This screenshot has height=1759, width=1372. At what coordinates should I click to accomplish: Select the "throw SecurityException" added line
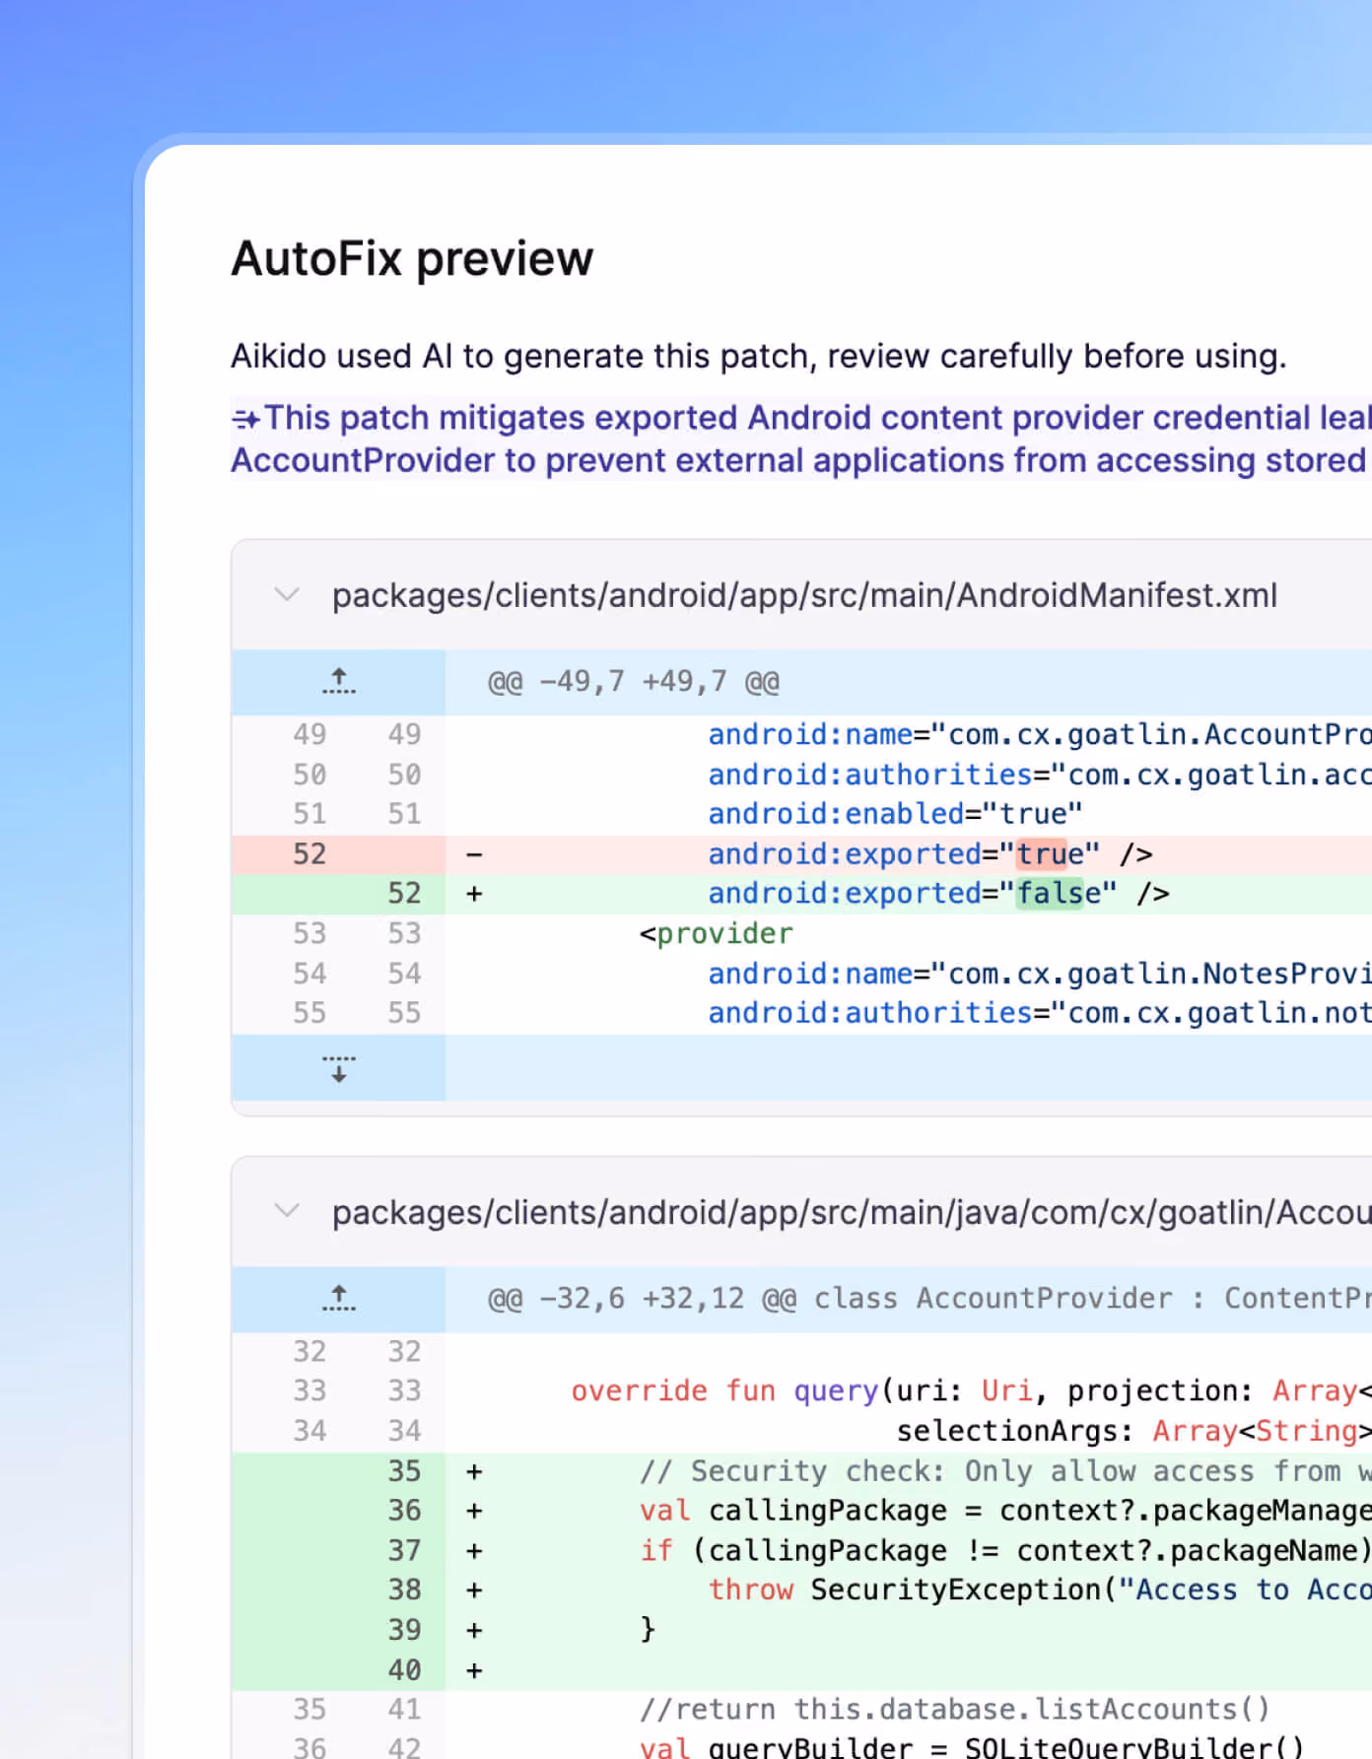tap(1040, 1590)
